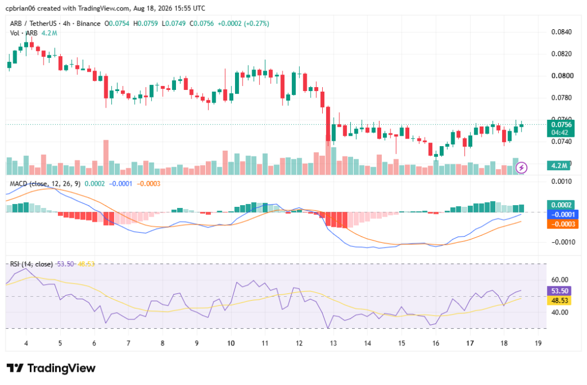Click the orange -0.0003 signal line tag
587x385 pixels.
(x=563, y=224)
